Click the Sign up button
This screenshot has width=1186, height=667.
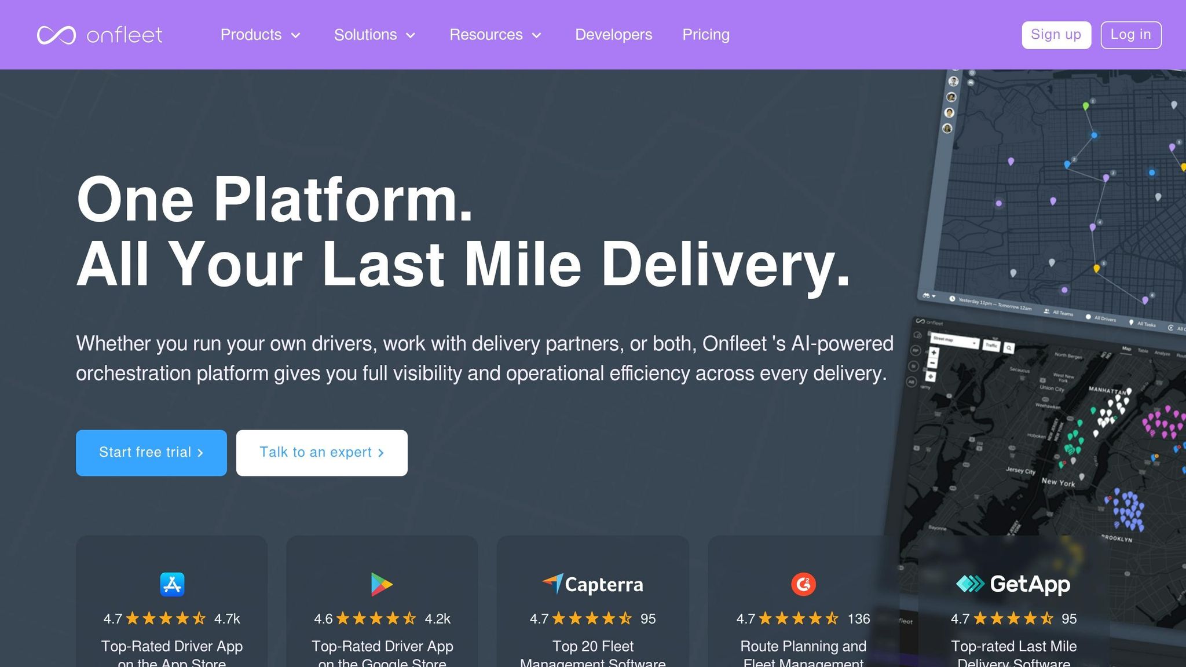[x=1056, y=35]
